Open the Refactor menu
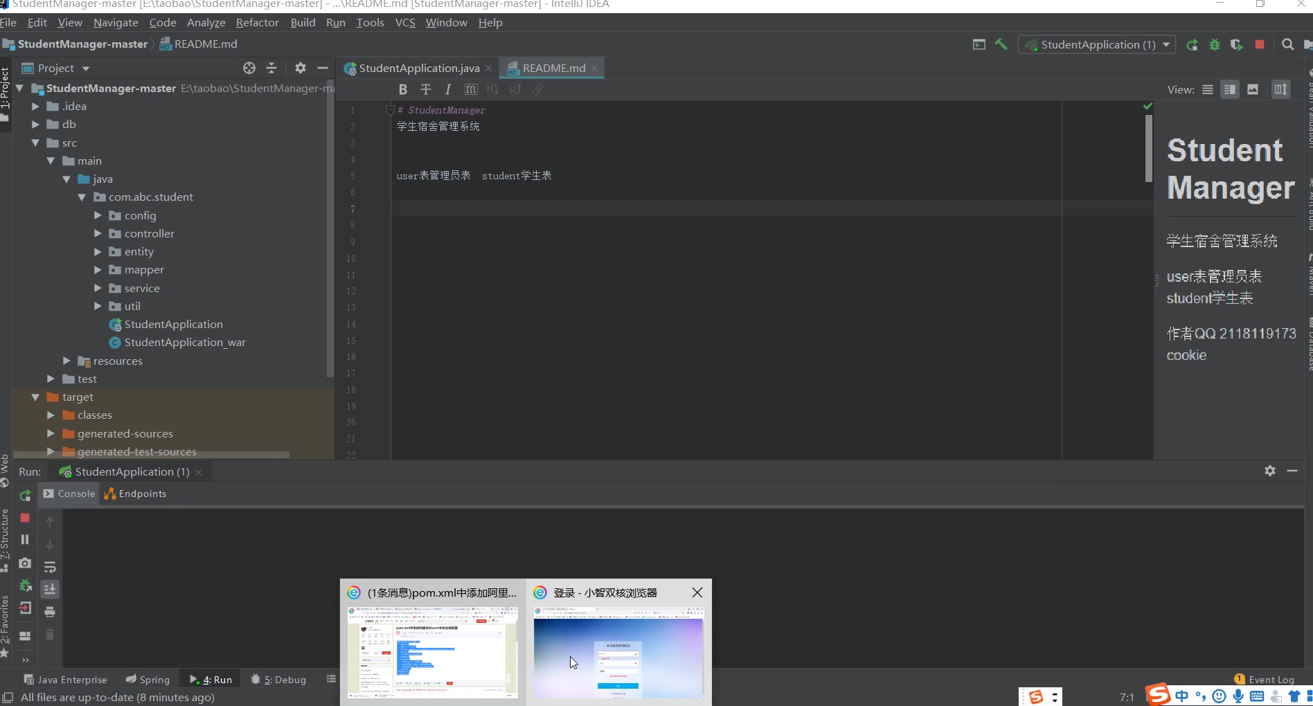The width and height of the screenshot is (1313, 706). pyautogui.click(x=257, y=23)
